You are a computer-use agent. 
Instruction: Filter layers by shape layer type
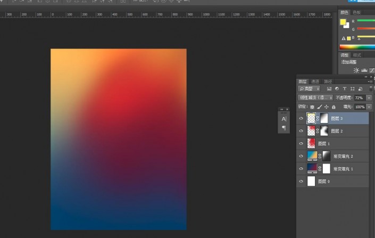pyautogui.click(x=353, y=88)
